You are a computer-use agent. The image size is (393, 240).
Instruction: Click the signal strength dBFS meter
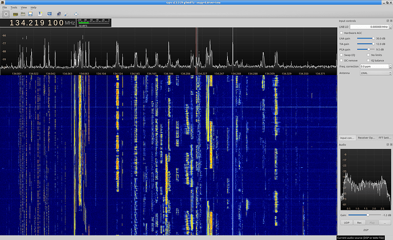94,23
